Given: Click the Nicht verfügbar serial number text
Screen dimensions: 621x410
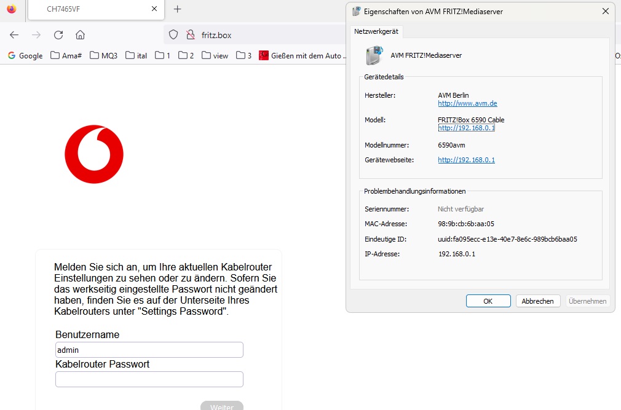Looking at the screenshot, I should [x=461, y=209].
